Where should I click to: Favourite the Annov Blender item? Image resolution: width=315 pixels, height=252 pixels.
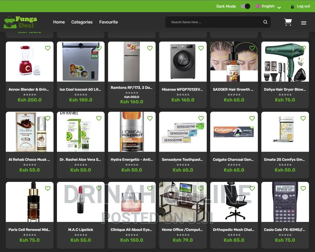(48, 48)
